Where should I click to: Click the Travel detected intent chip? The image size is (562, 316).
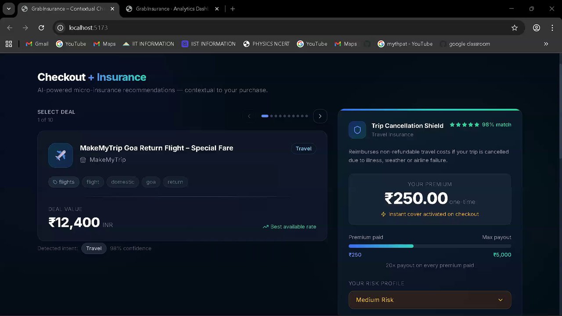click(94, 248)
